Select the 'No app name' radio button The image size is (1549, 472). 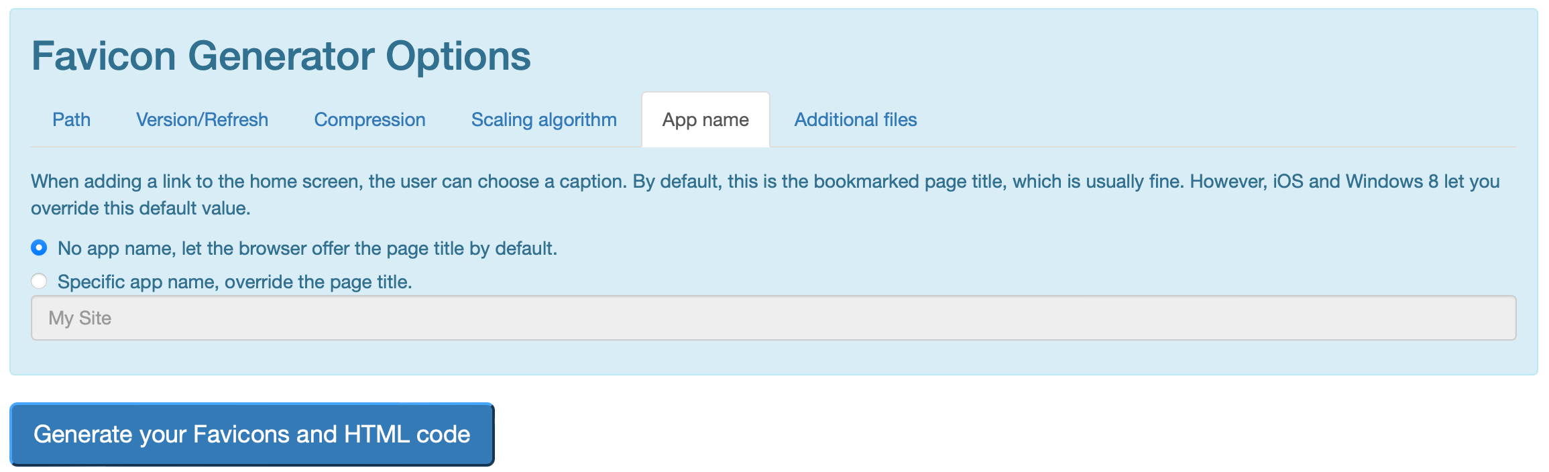point(39,248)
